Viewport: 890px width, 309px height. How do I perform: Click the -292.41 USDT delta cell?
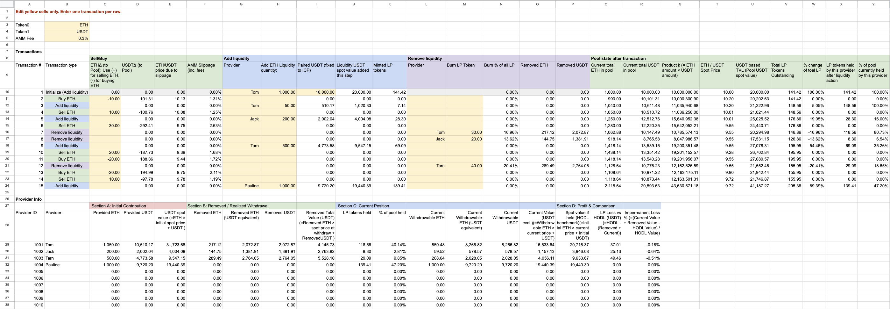[137, 126]
